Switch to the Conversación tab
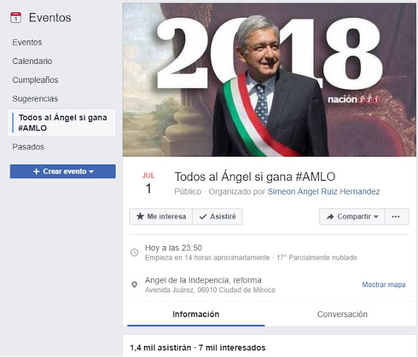 coord(342,314)
